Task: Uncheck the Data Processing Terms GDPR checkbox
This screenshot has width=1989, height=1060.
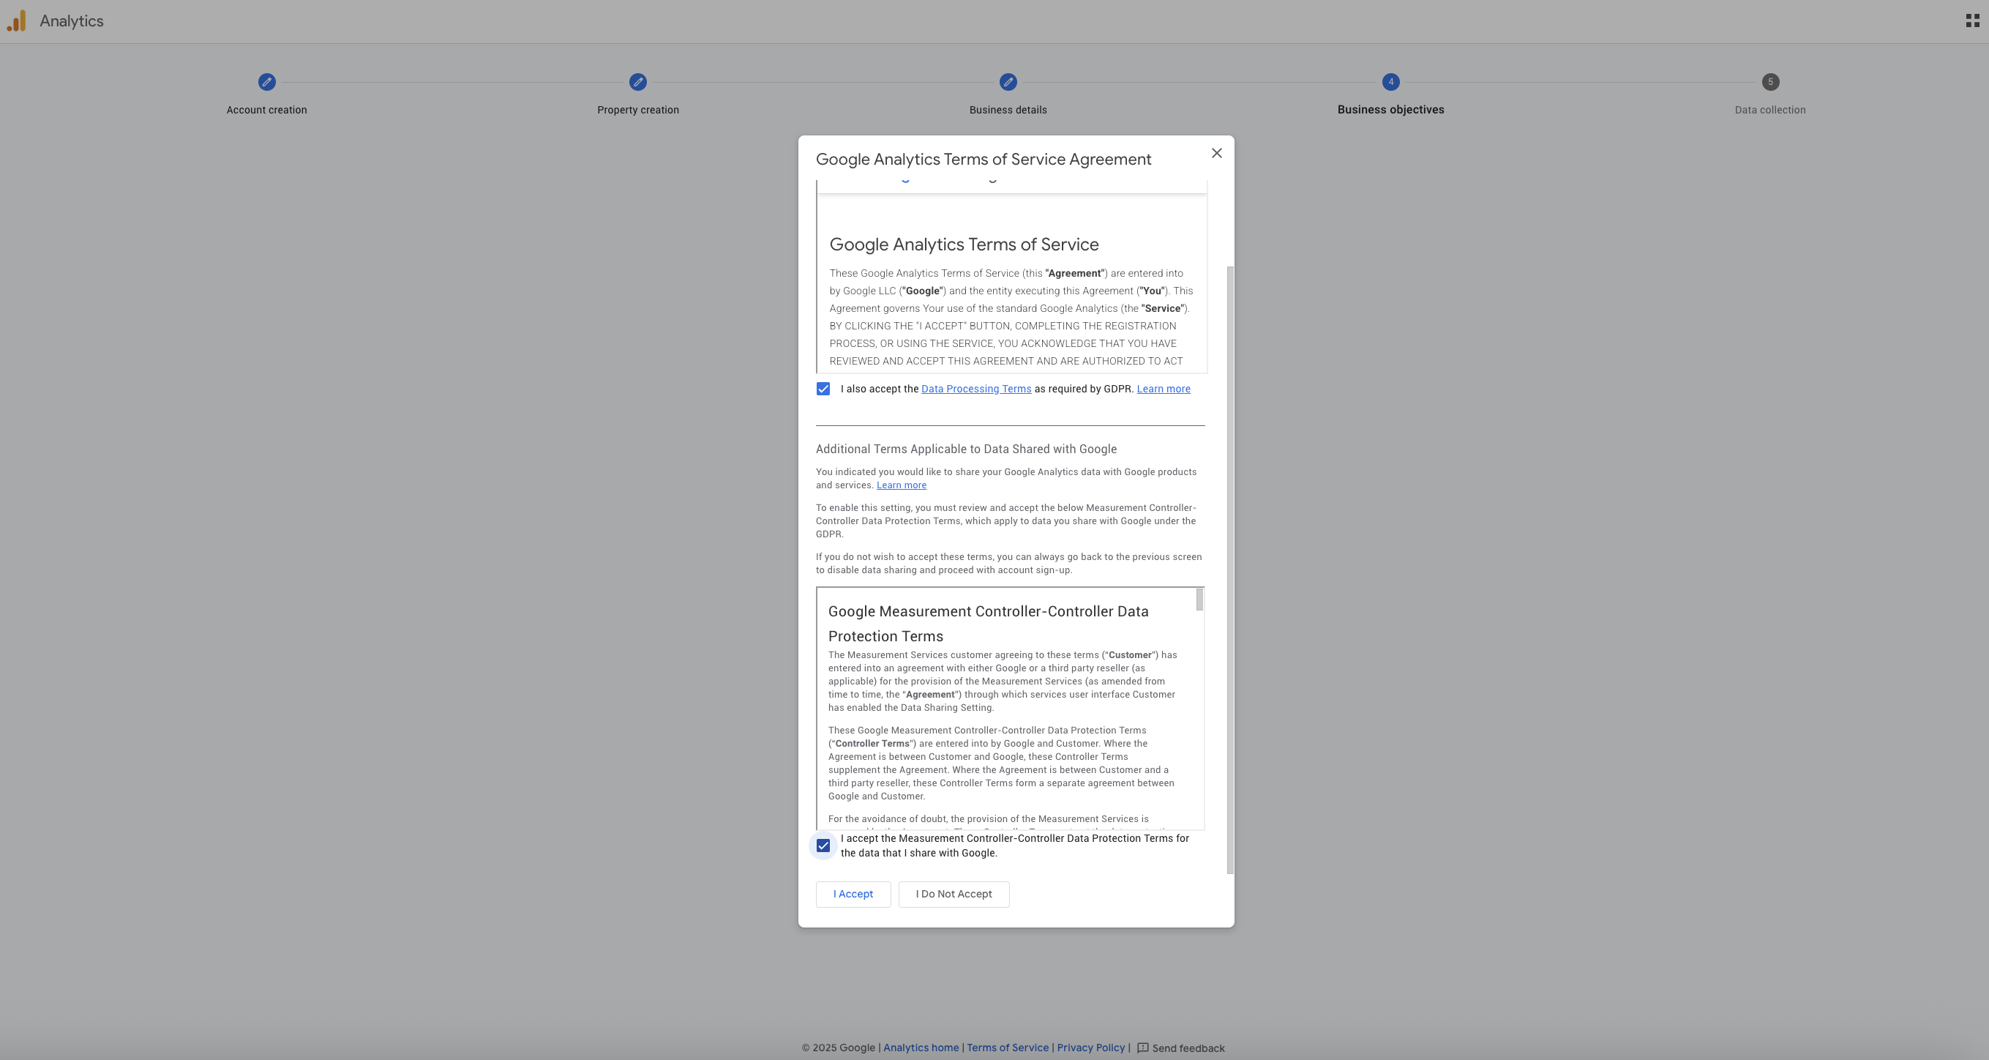Action: [823, 389]
